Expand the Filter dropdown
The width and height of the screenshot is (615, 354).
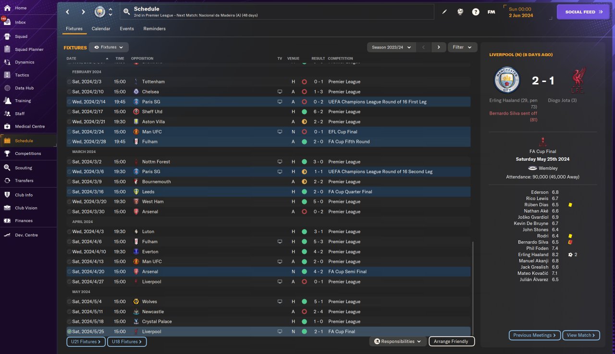tap(462, 47)
